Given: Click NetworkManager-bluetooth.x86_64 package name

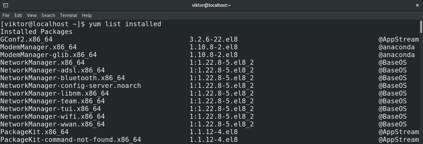Looking at the screenshot, I should point(63,78).
